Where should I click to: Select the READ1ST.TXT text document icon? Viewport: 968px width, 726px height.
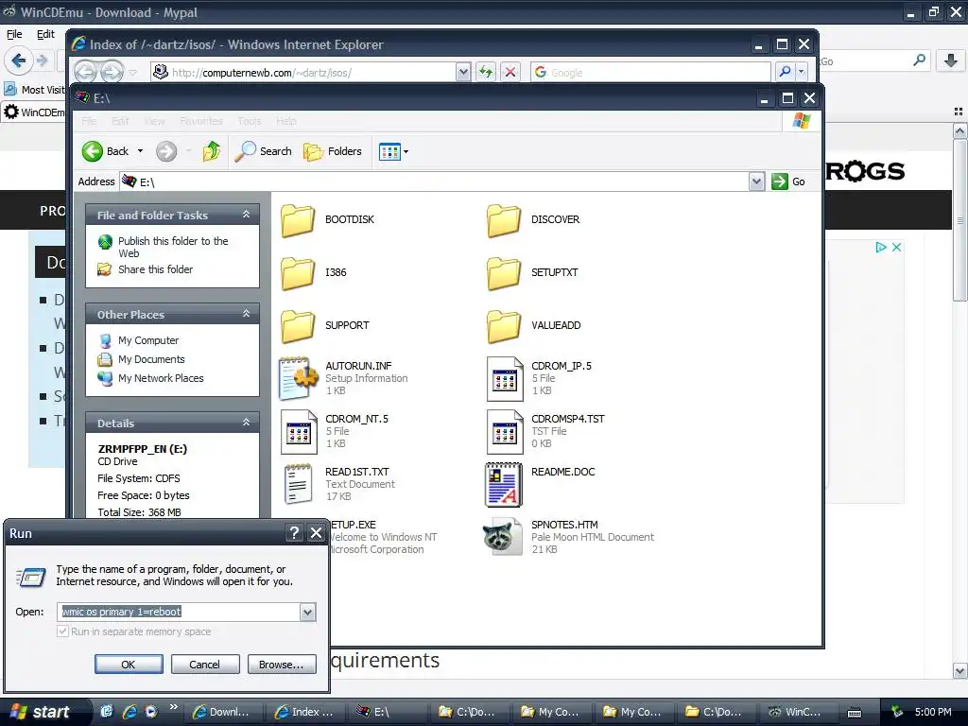tap(298, 485)
